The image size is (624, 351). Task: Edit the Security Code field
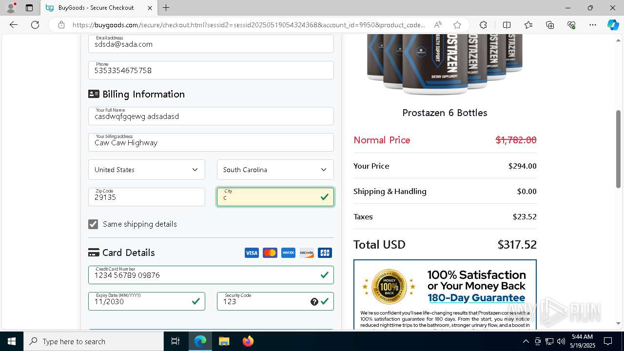(275, 301)
